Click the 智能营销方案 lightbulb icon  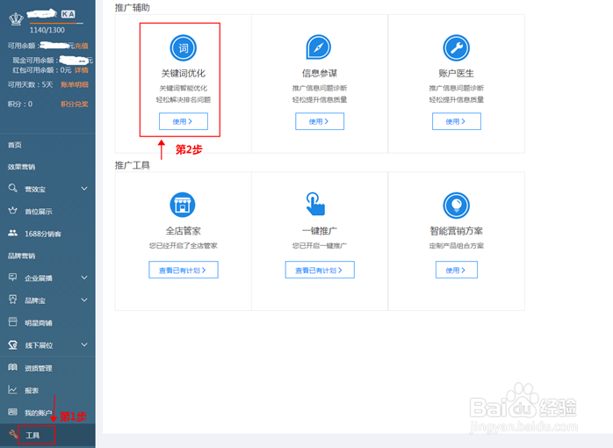(456, 206)
